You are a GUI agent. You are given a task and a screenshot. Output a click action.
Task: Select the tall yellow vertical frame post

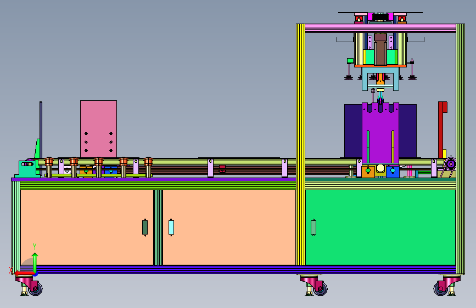pyautogui.click(x=300, y=145)
